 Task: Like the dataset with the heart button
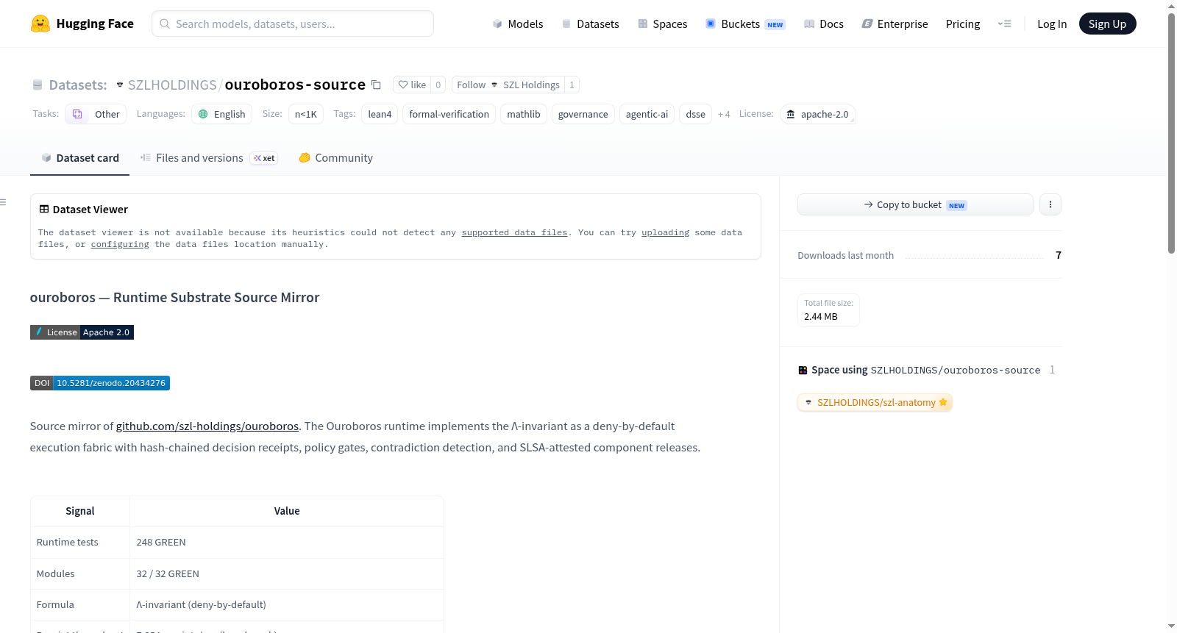tap(412, 85)
